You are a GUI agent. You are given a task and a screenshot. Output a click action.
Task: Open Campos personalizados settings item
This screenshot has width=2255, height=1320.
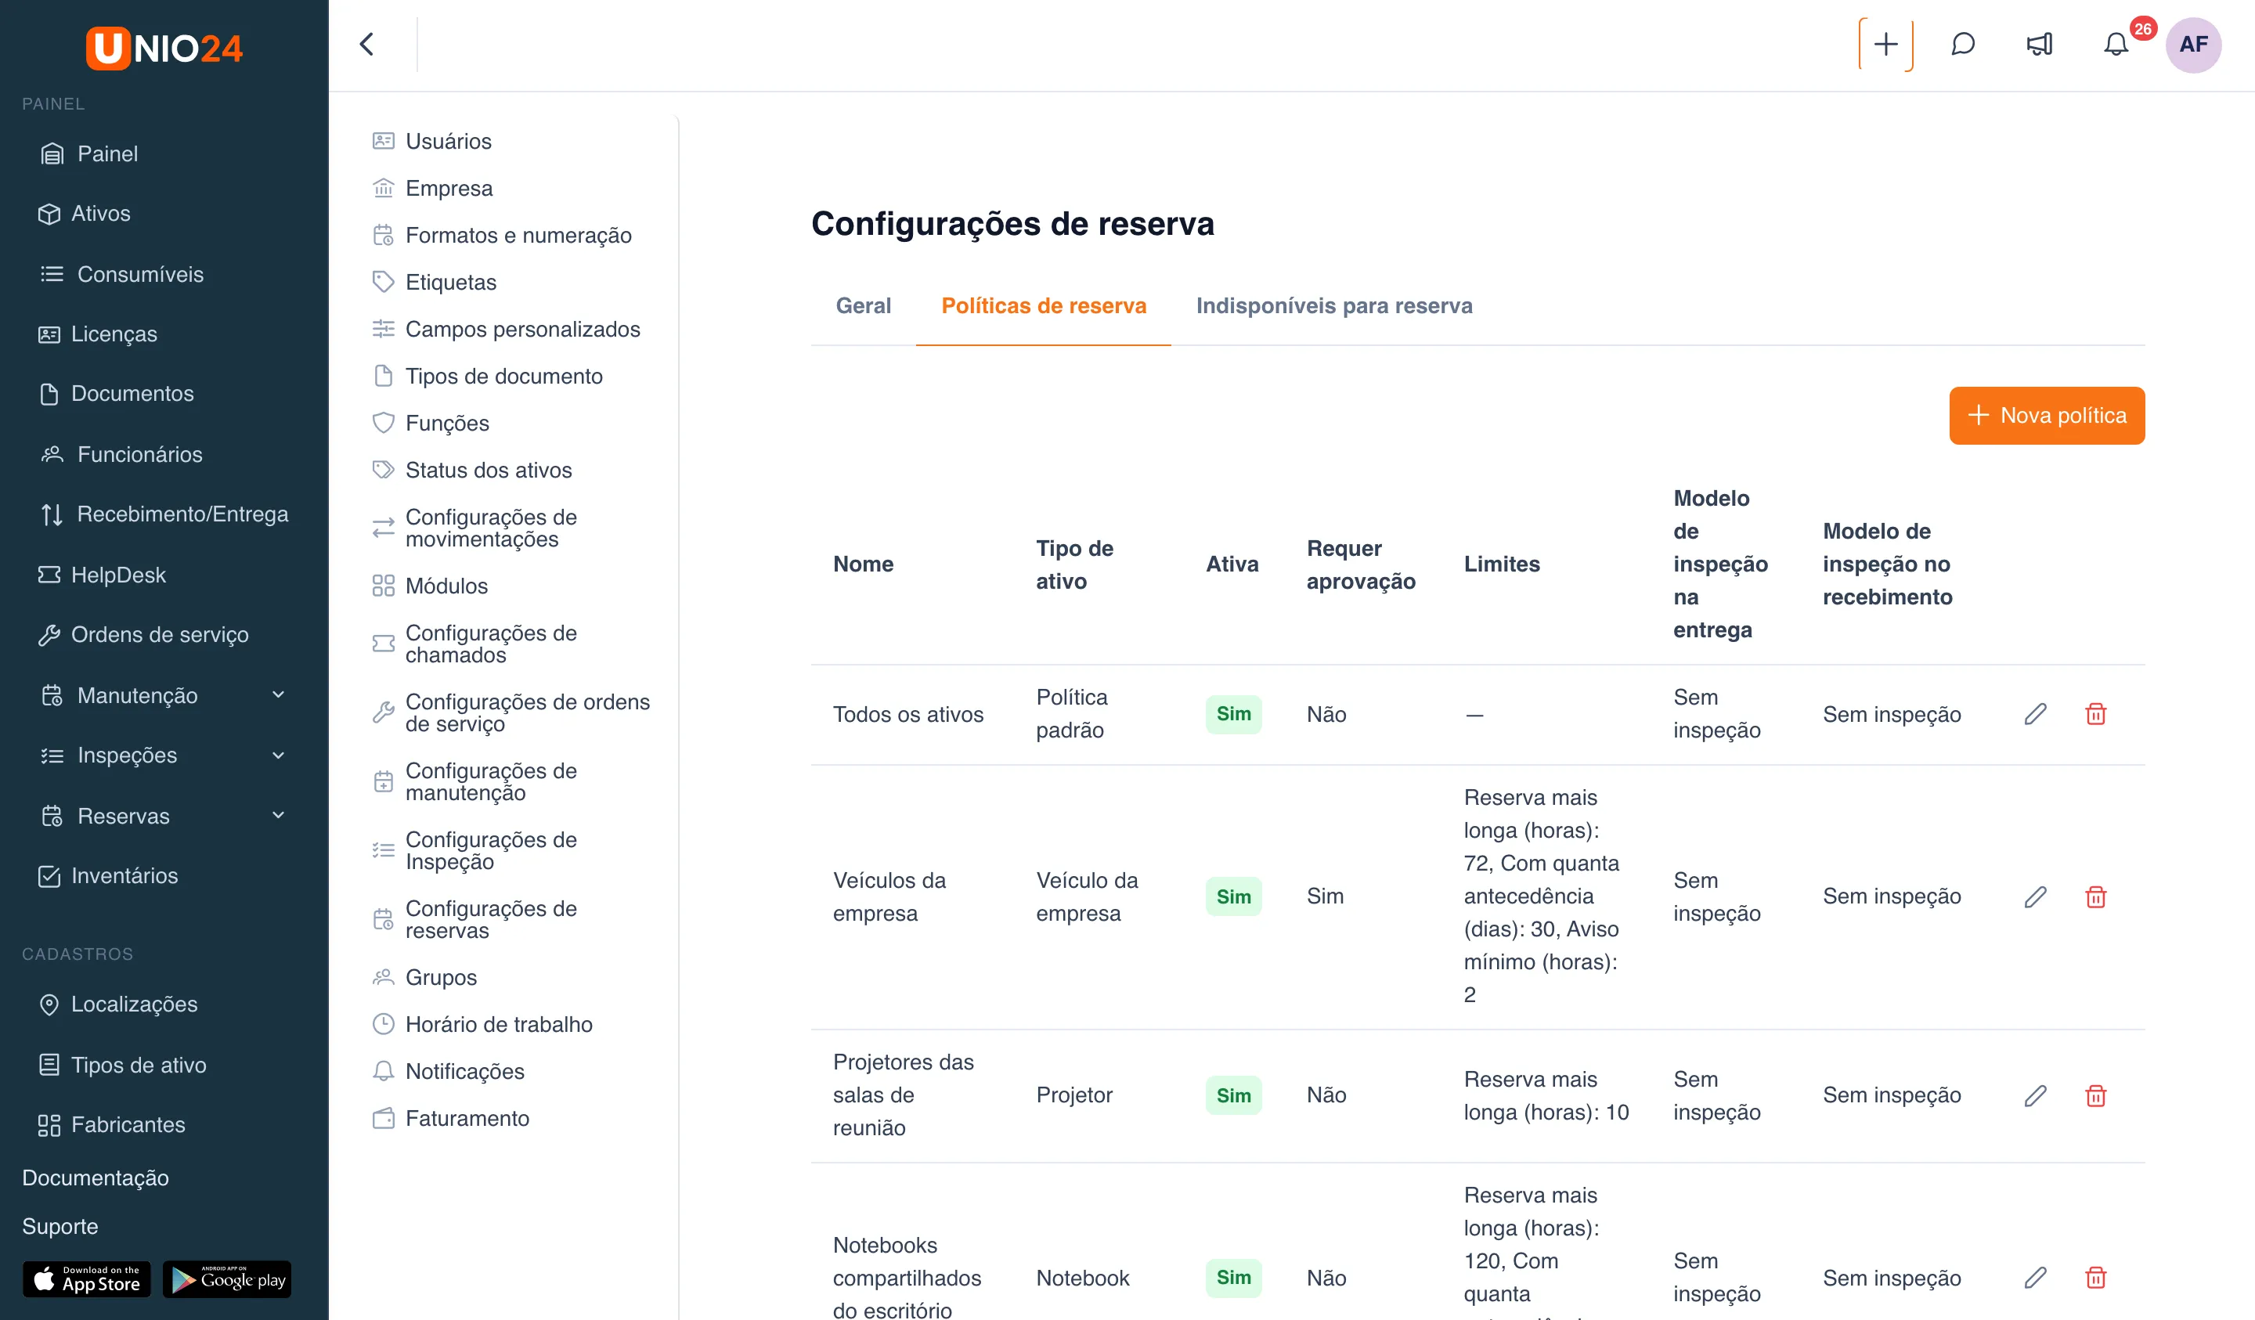click(522, 328)
